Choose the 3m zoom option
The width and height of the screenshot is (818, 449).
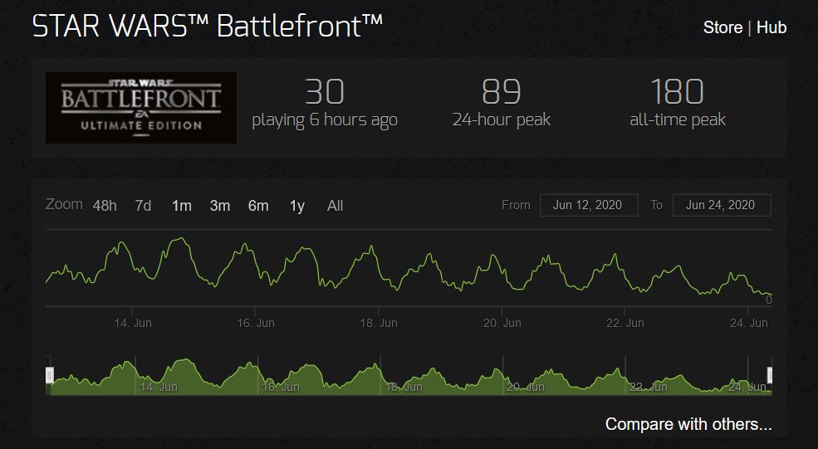coord(219,206)
